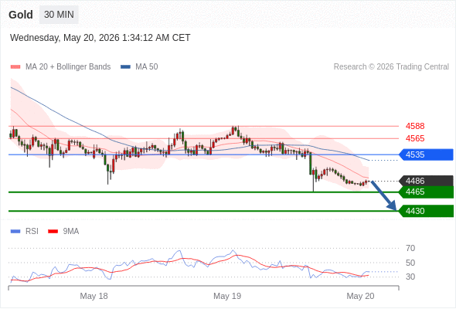The image size is (456, 309).
Task: Click the MA 50 legend label
Action: click(147, 67)
